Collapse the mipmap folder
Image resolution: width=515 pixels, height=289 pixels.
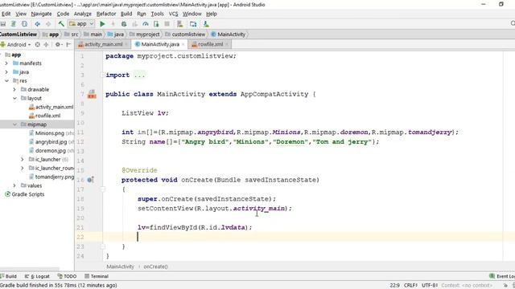click(14, 124)
